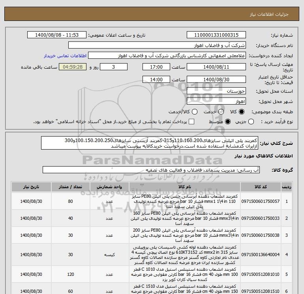Click the need number field 1100001331000315

click(x=216, y=35)
